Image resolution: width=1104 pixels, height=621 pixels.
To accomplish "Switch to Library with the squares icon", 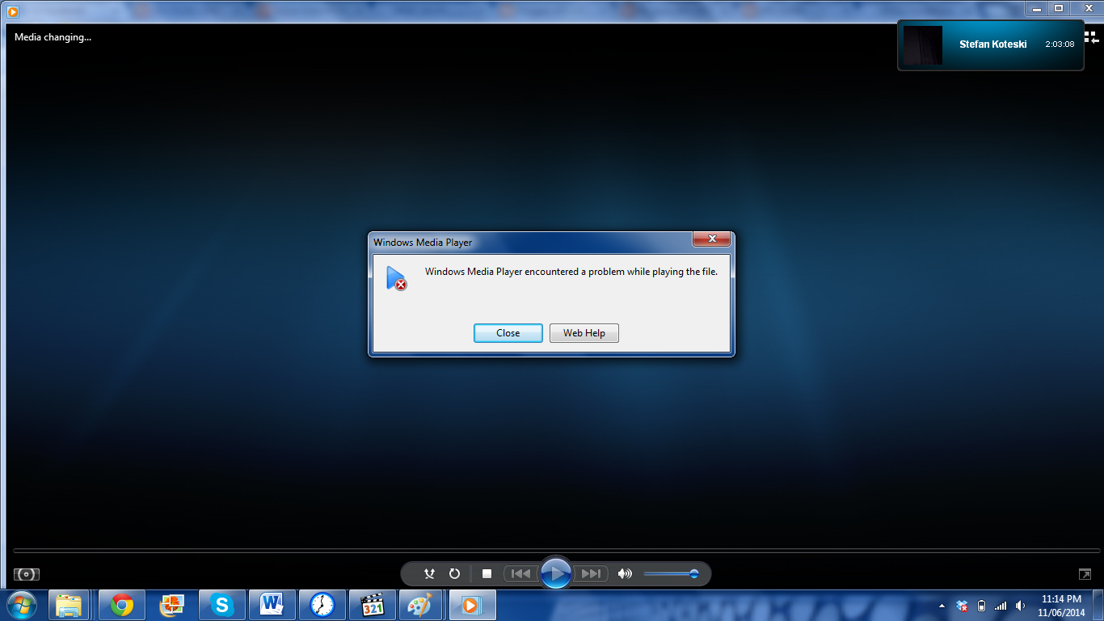I will 1092,37.
